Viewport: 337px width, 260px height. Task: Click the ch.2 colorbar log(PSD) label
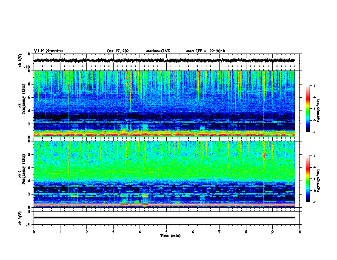click(x=319, y=181)
